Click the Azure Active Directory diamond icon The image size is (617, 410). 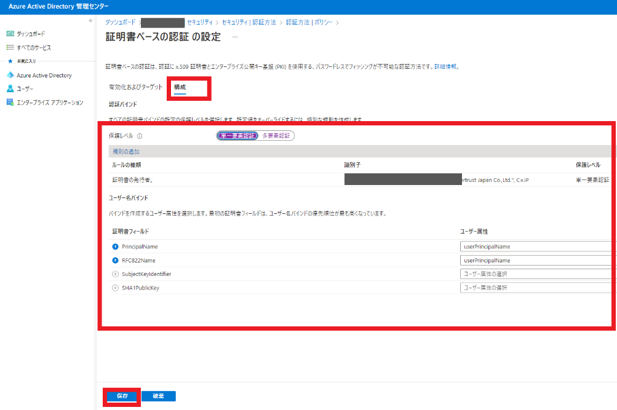click(10, 75)
